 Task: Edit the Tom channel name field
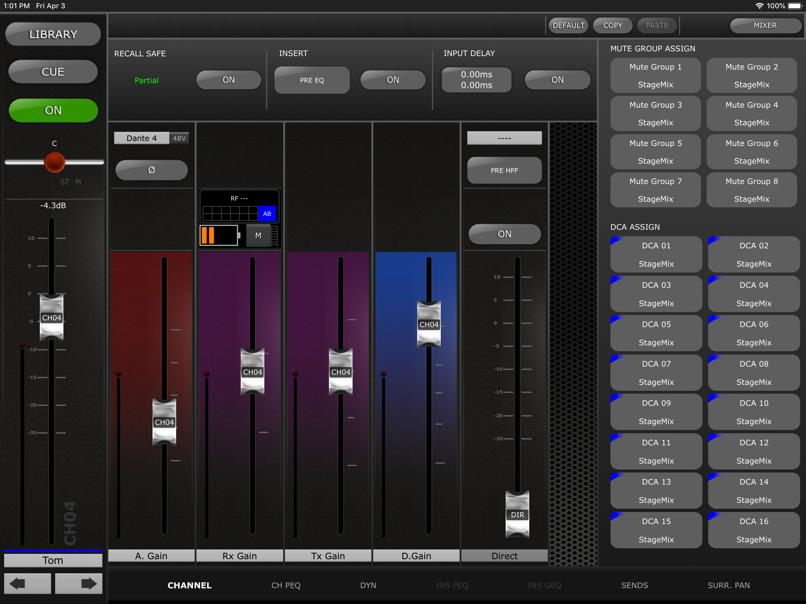[53, 560]
